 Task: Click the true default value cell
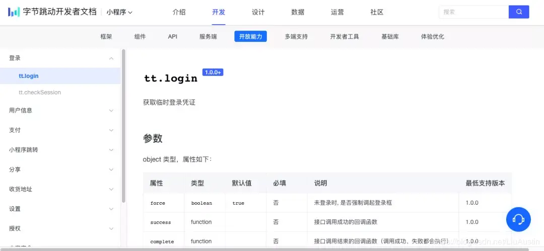click(238, 203)
